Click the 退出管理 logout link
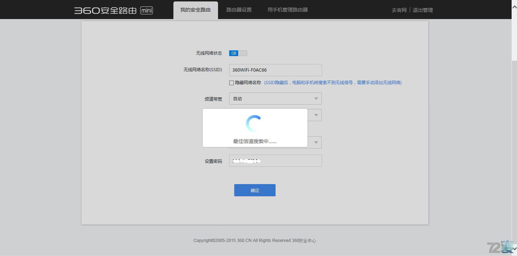517x256 pixels. 423,10
